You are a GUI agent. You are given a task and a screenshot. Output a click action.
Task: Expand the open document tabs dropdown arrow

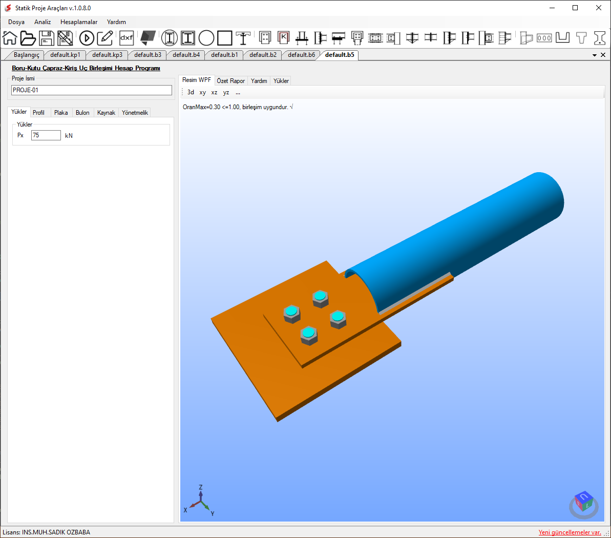pos(594,55)
